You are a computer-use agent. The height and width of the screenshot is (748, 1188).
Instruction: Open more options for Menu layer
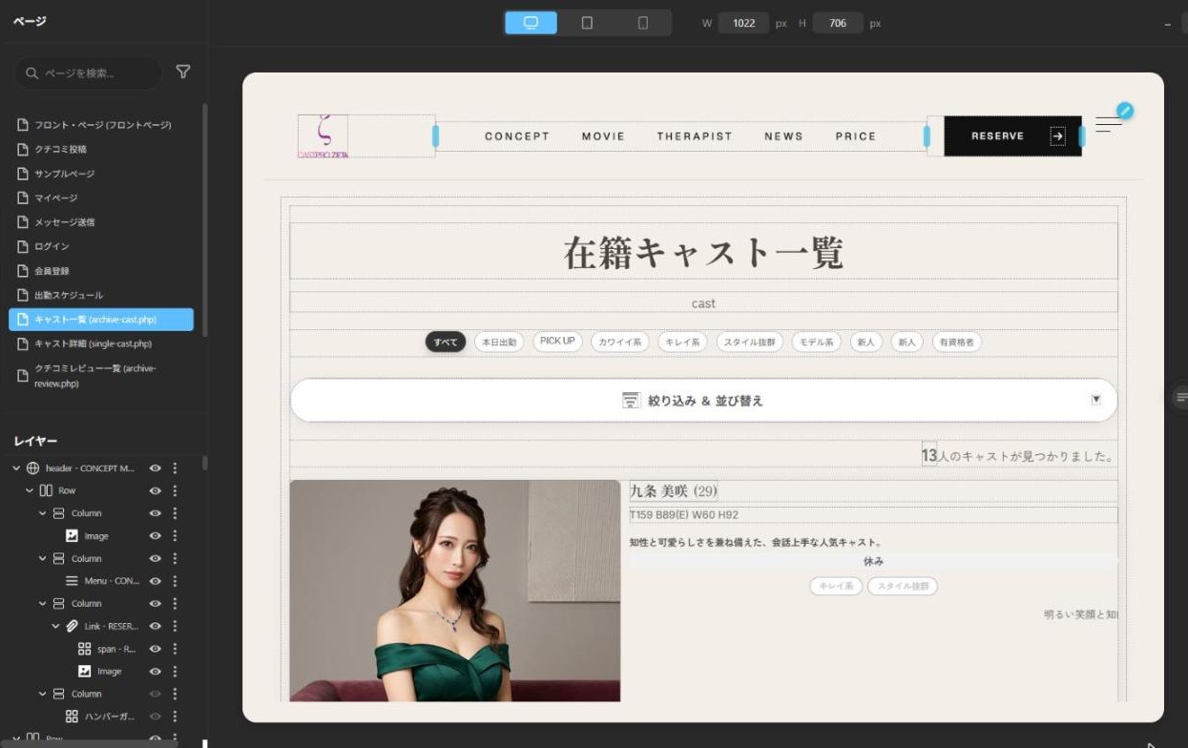coord(175,581)
